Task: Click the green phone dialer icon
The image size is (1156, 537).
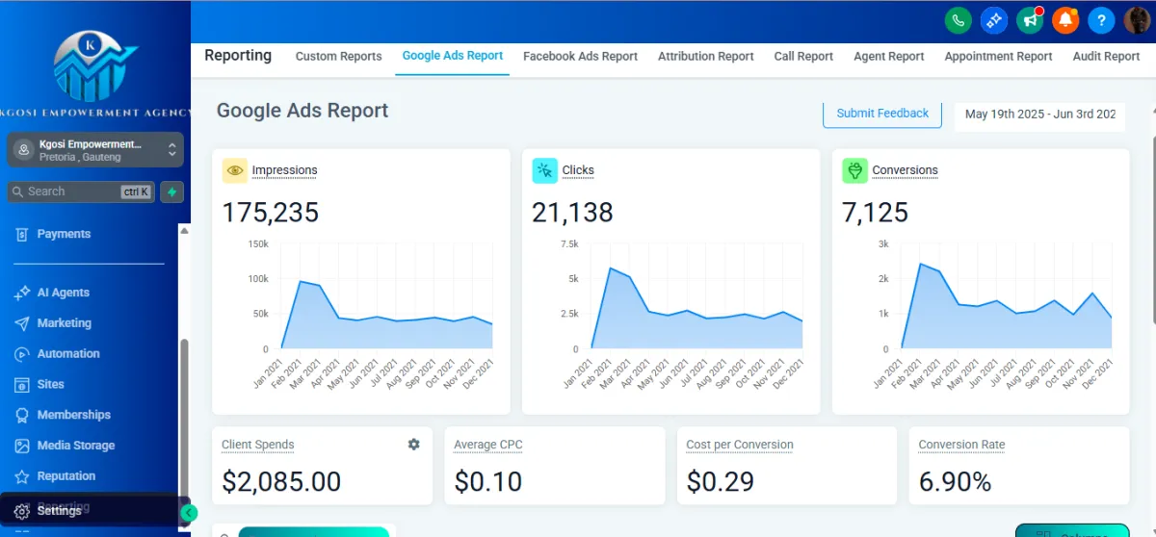Action: point(958,20)
